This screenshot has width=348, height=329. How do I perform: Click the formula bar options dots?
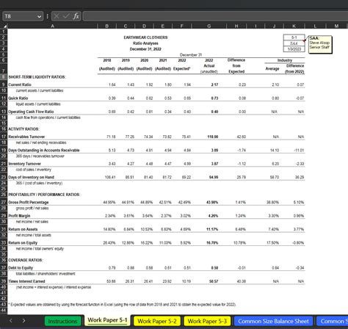[x=47, y=16]
